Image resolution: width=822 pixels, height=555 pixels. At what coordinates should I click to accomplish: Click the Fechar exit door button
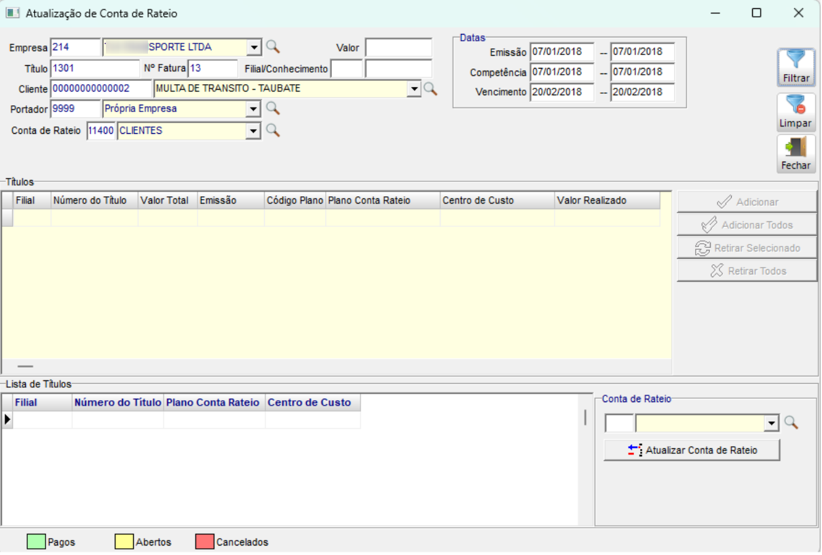796,154
